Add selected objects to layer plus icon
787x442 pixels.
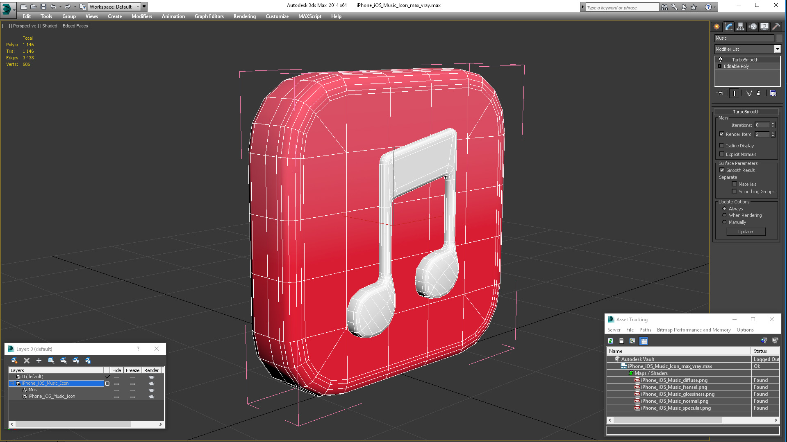click(x=39, y=361)
